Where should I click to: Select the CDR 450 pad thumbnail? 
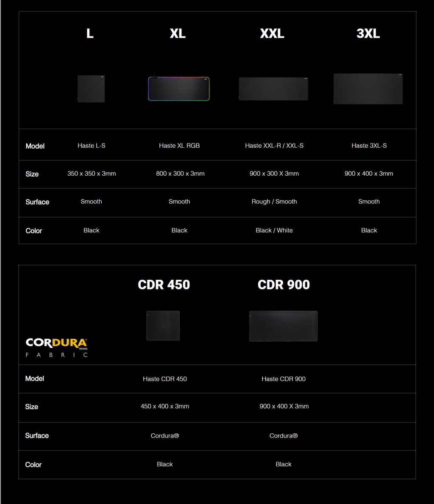pyautogui.click(x=163, y=325)
